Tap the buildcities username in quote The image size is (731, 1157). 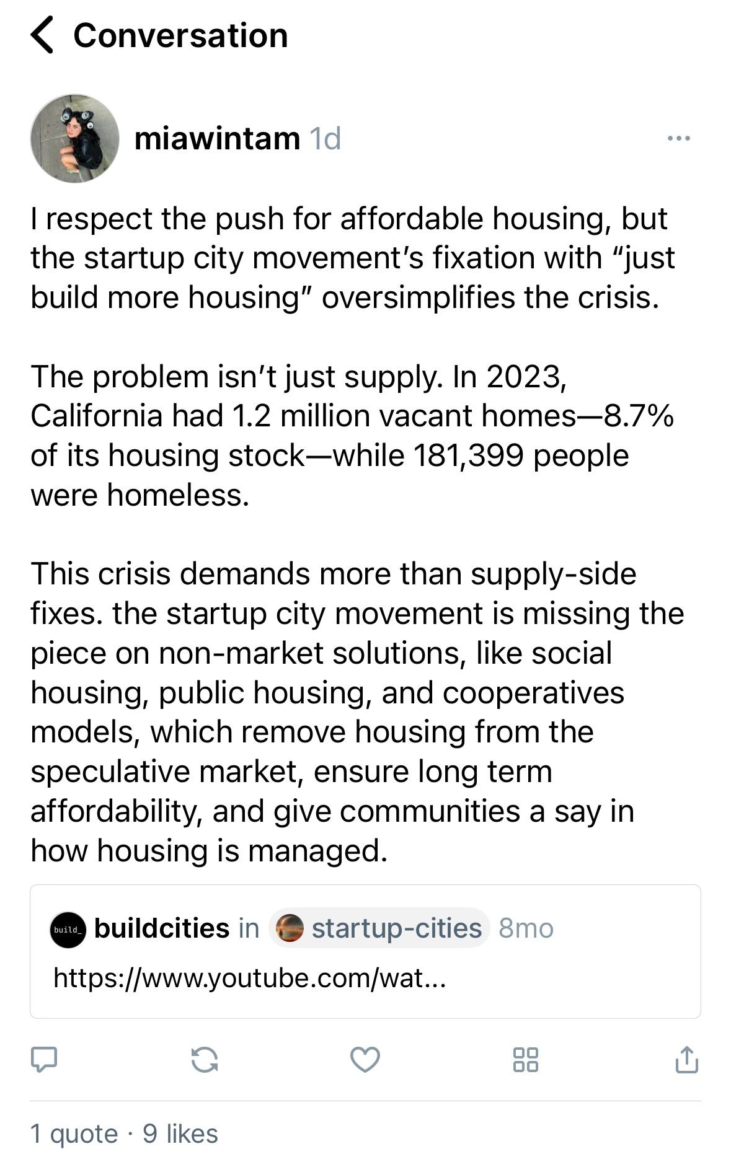(162, 928)
